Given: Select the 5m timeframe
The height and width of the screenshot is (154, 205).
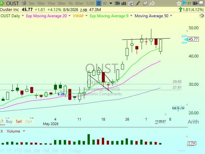Looking at the screenshot, I should click(x=32, y=4).
